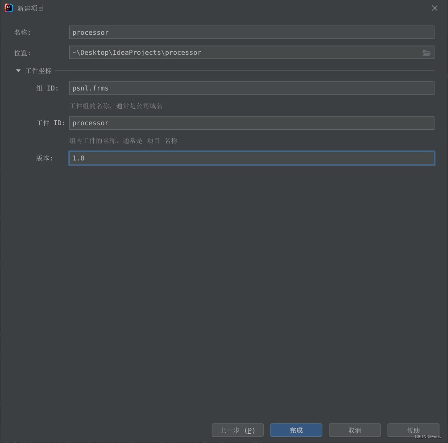This screenshot has height=443, width=448.
Task: Click the disclosure triangle next to 工件坐标
Action: (18, 70)
